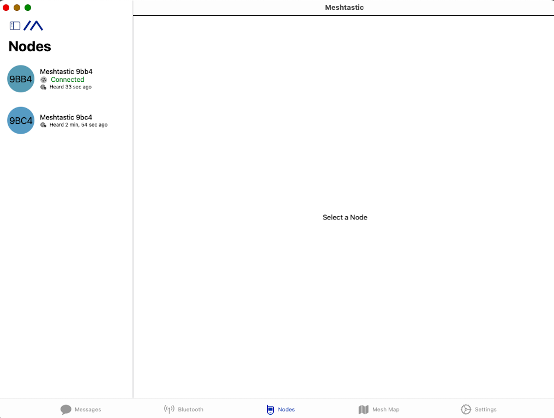554x418 pixels.
Task: Click the connection status icon beside Connected
Action: (44, 80)
